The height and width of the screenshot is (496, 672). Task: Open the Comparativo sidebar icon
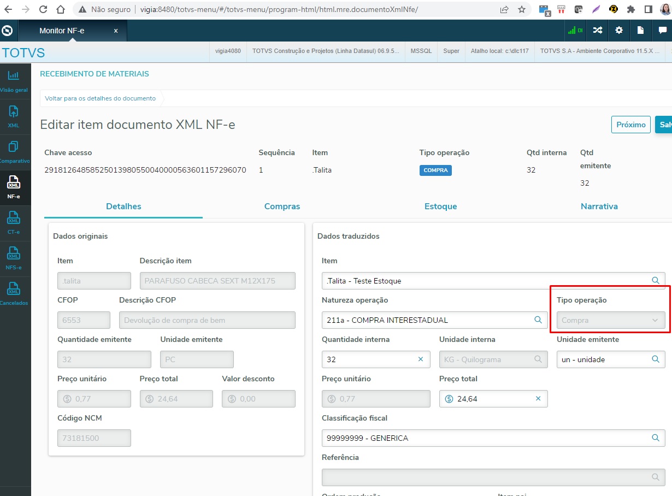coord(14,152)
